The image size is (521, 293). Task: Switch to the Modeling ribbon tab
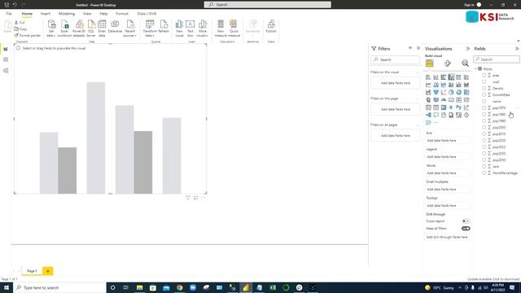(x=67, y=14)
